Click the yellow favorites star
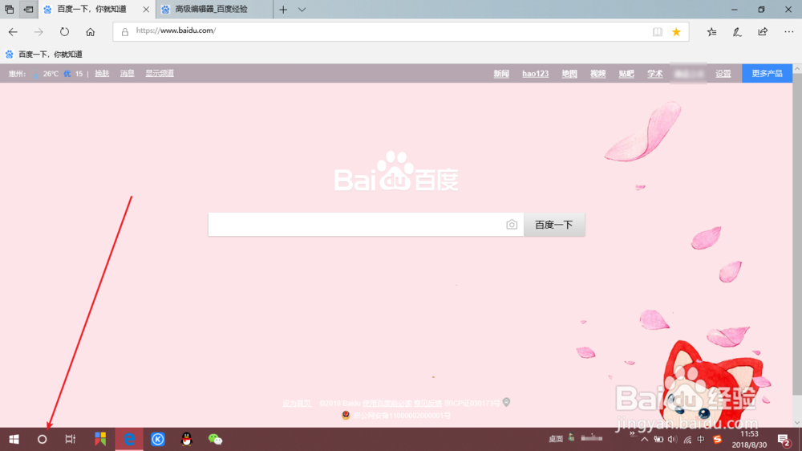The image size is (802, 451). pyautogui.click(x=676, y=32)
